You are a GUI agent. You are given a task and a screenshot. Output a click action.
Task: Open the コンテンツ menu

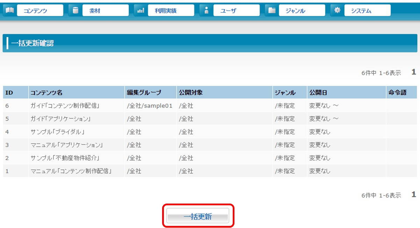click(40, 10)
